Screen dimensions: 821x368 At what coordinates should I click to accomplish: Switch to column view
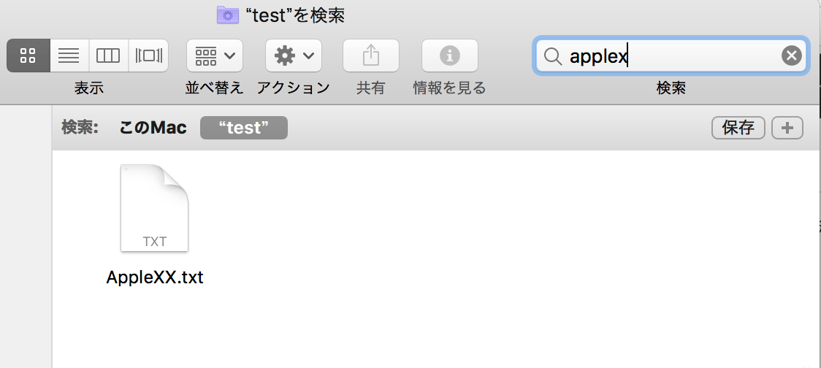tap(108, 55)
